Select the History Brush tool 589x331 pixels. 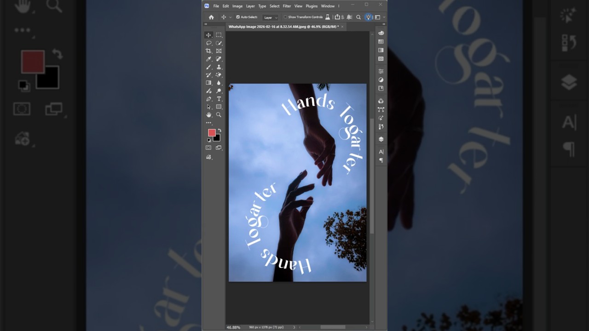pos(208,75)
